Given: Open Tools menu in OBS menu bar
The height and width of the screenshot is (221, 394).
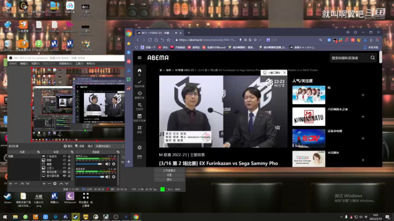Looking at the screenshot, I should click(79, 64).
